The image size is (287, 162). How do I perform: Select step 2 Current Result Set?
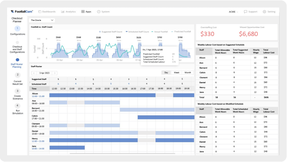pos(18,75)
